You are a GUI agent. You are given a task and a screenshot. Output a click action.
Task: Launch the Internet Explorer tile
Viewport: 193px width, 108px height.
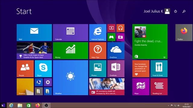[x=98, y=32]
